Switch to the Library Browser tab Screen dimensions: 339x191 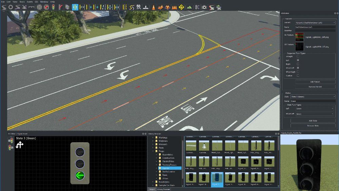pyautogui.click(x=163, y=189)
